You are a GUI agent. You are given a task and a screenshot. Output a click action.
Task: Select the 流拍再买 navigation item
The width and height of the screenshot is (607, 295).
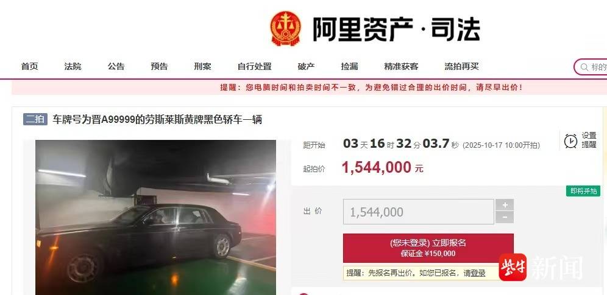tap(461, 66)
